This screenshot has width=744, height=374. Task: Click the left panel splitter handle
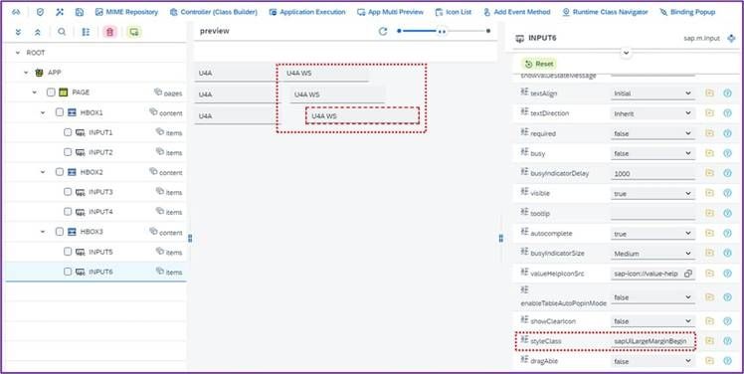point(190,238)
